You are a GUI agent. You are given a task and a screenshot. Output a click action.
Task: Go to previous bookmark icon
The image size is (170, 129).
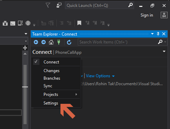(x=87, y=23)
